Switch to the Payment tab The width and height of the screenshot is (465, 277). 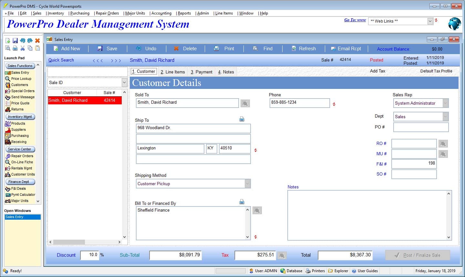[x=201, y=72]
